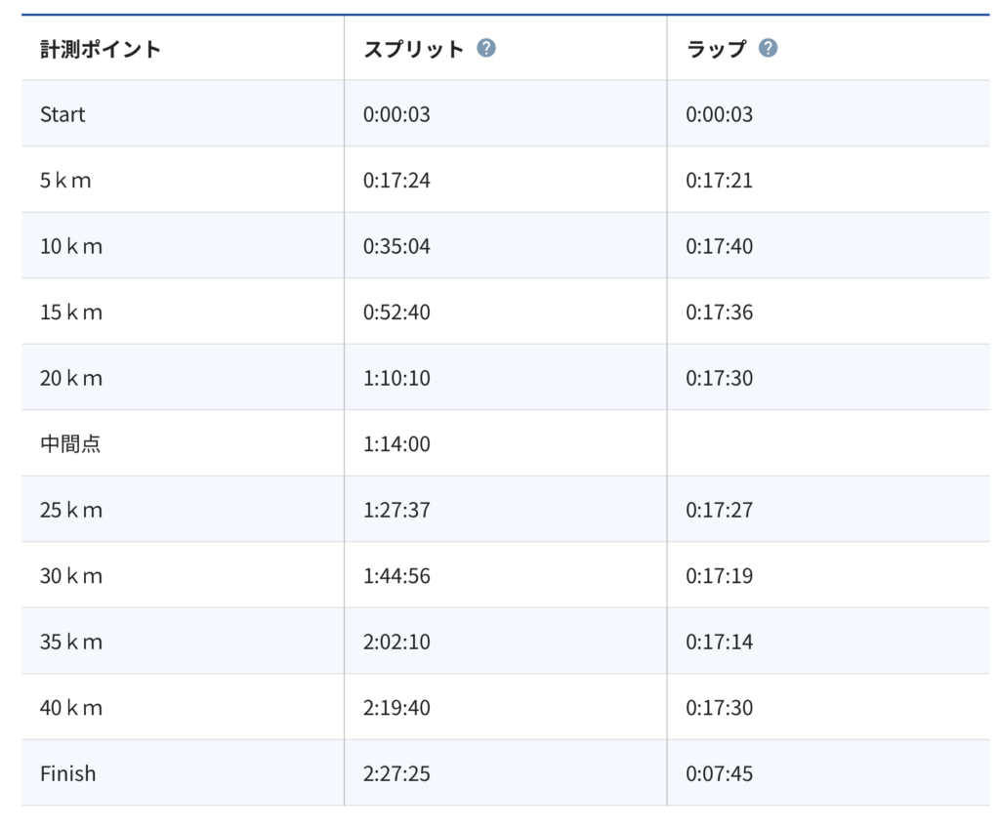Click the Finish split time 2:27:25
Screen dimensions: 1000x831
click(396, 773)
